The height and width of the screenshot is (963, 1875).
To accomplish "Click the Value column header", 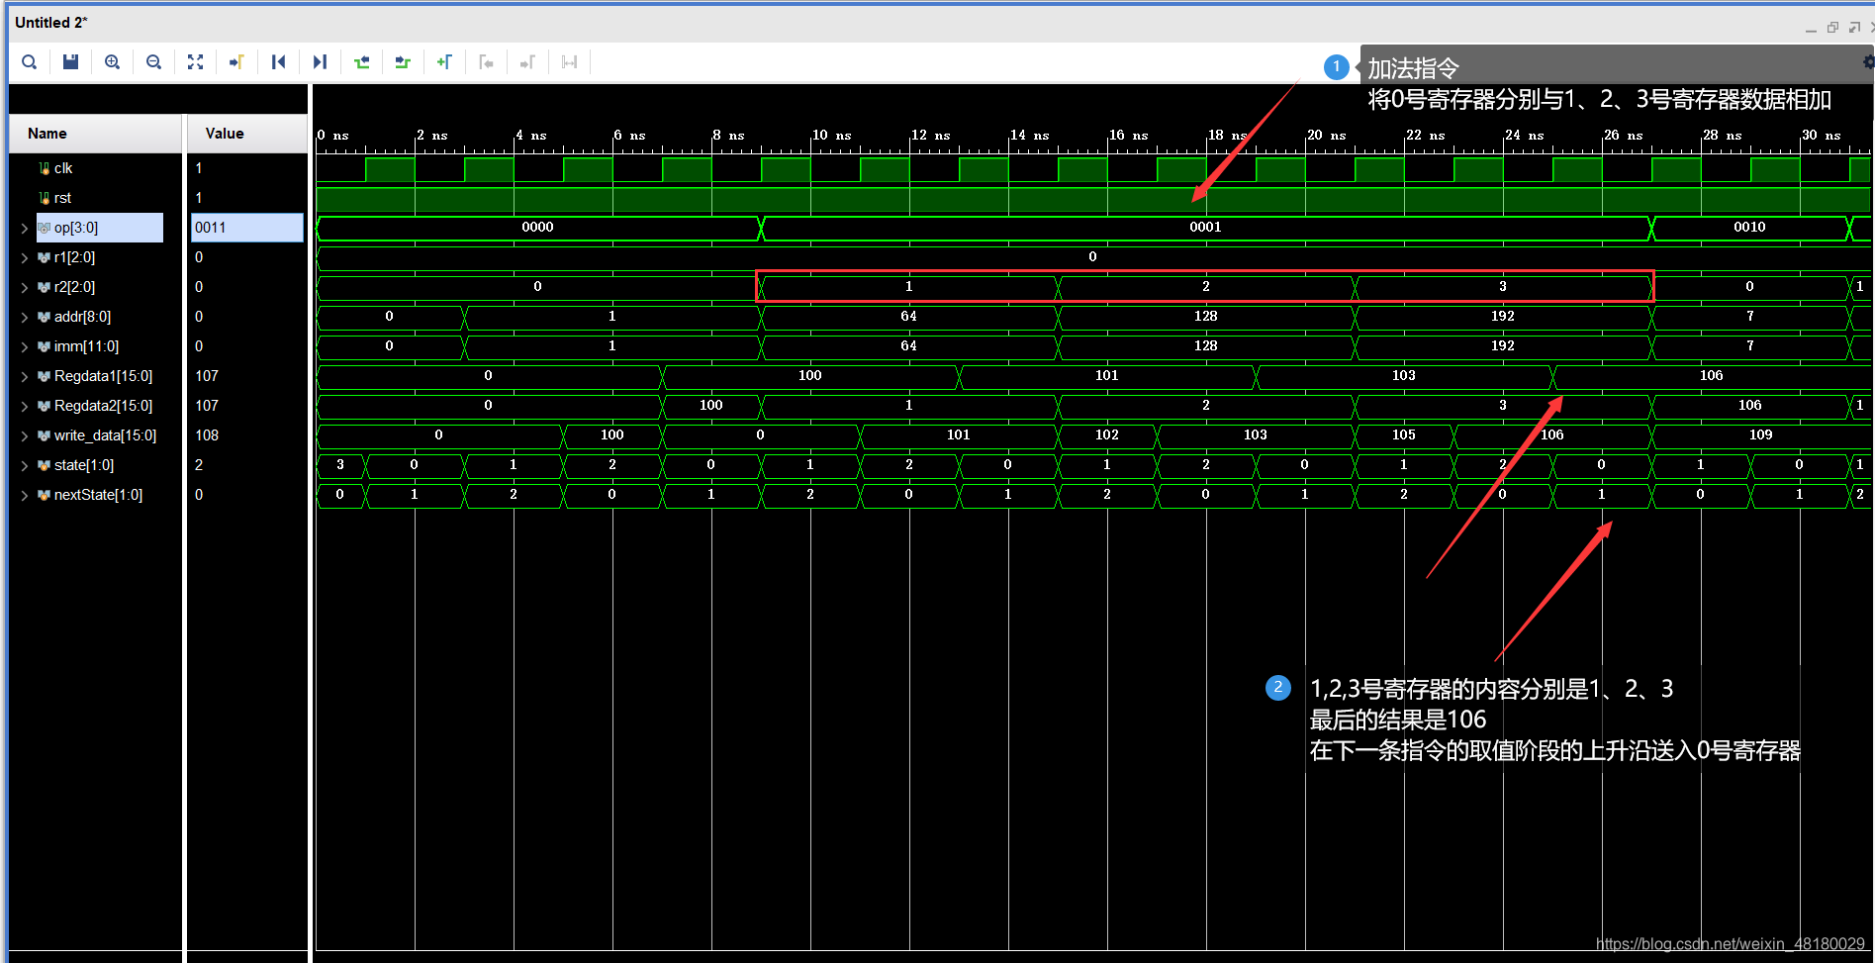I will 247,134.
